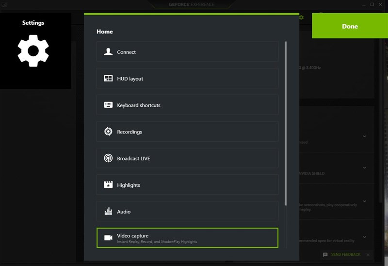Open the Connect settings row

pos(187,52)
